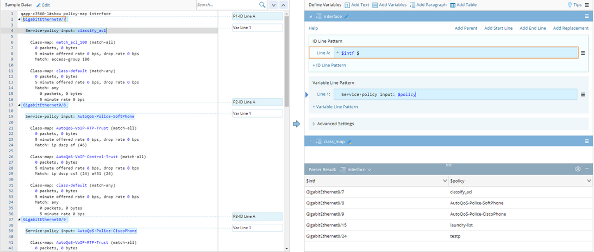
Task: Minimize the Parser Result panel
Action: coord(586,169)
